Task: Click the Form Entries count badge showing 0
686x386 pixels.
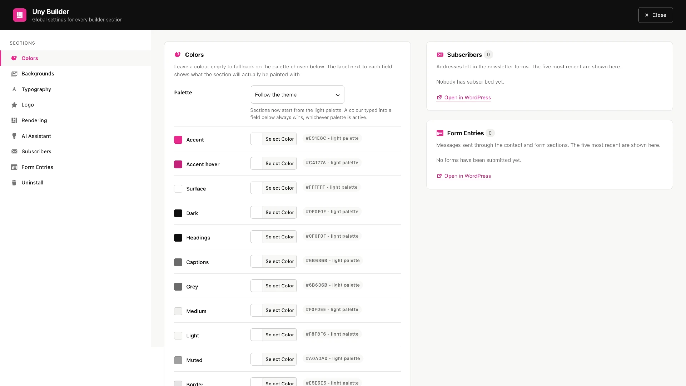Action: (x=490, y=133)
